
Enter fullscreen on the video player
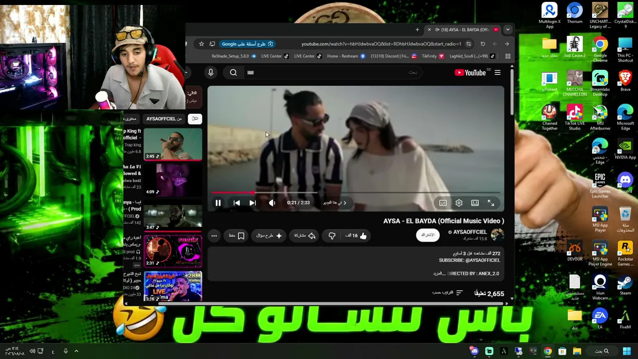pos(491,203)
